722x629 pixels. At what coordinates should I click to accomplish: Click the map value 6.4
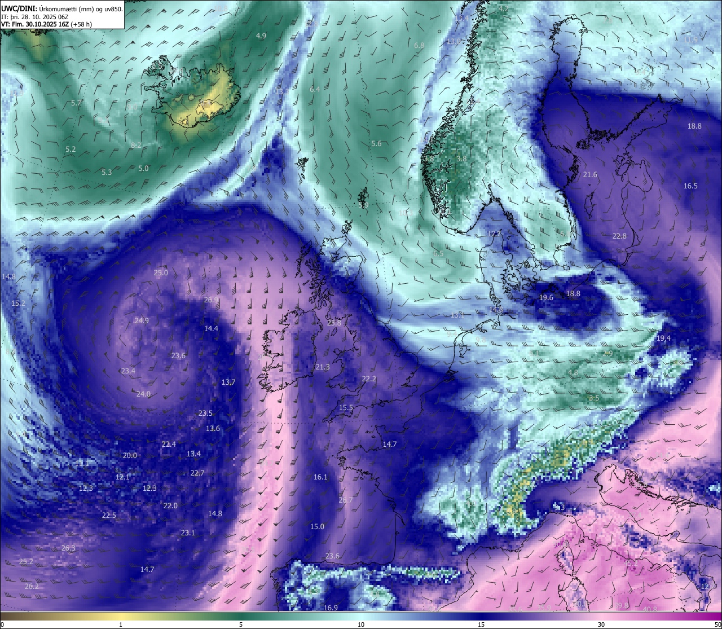coord(315,89)
